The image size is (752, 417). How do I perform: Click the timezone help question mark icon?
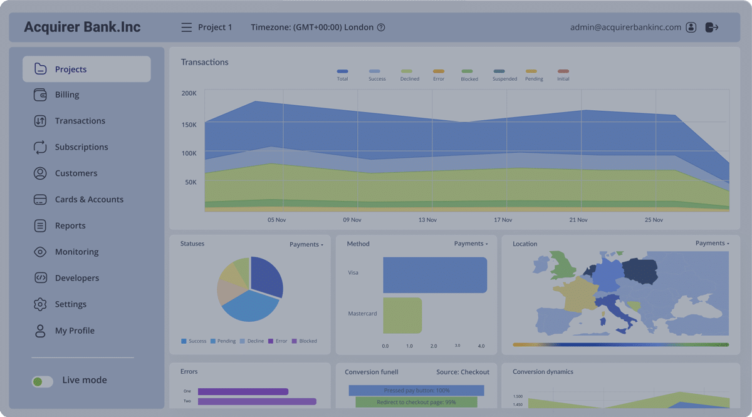click(x=381, y=28)
